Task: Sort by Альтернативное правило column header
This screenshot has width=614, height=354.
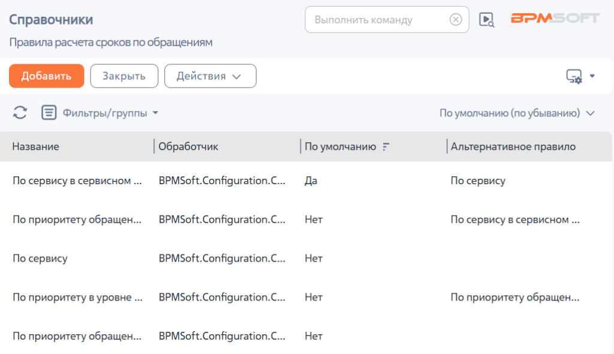Action: point(513,146)
